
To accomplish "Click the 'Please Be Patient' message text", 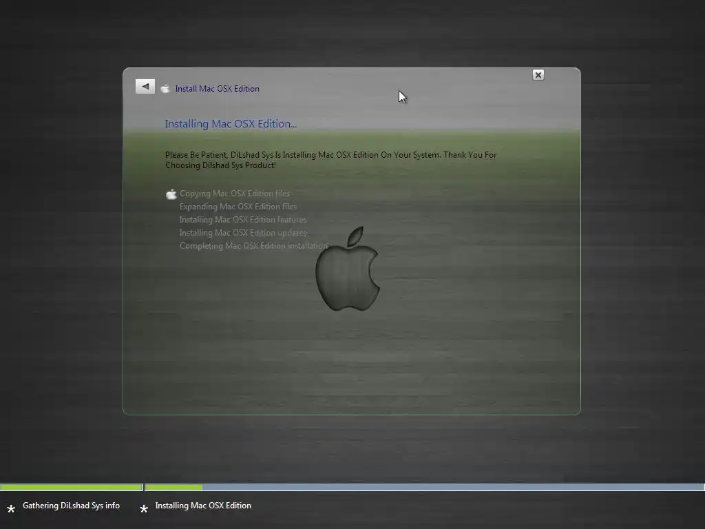I will (x=331, y=160).
